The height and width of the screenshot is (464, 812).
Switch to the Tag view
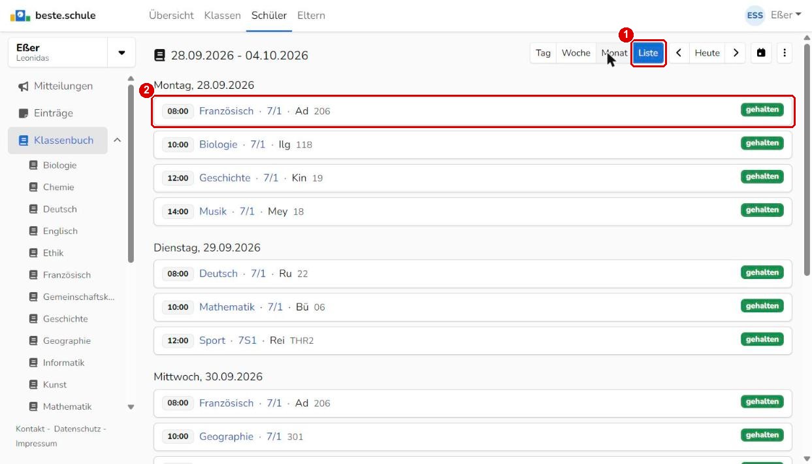(544, 53)
